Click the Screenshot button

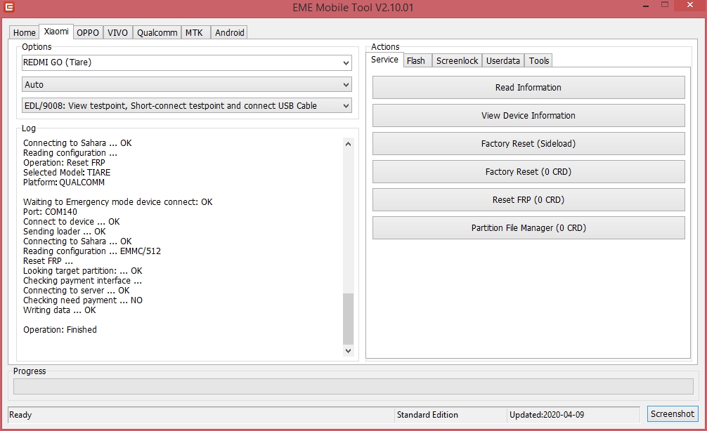pyautogui.click(x=673, y=414)
